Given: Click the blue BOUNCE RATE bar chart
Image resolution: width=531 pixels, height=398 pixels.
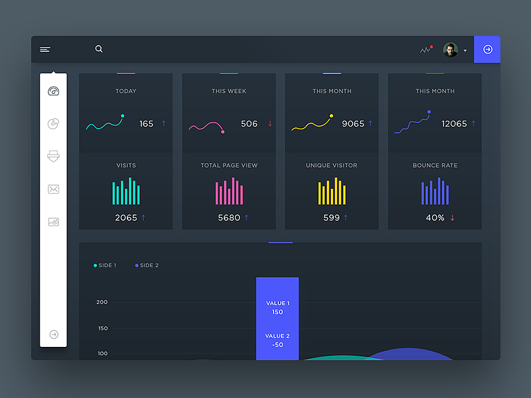Looking at the screenshot, I should point(435,191).
